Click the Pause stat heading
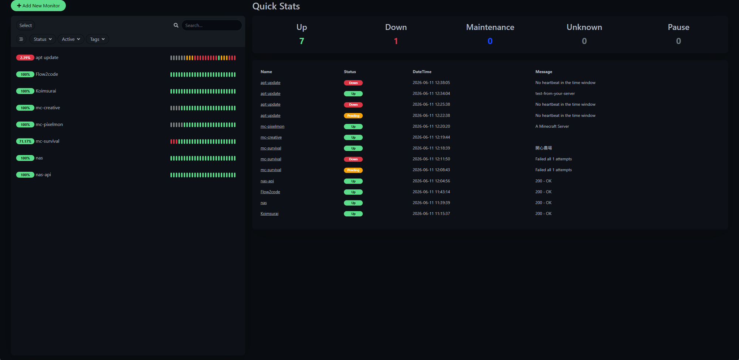Image resolution: width=739 pixels, height=360 pixels. tap(678, 27)
